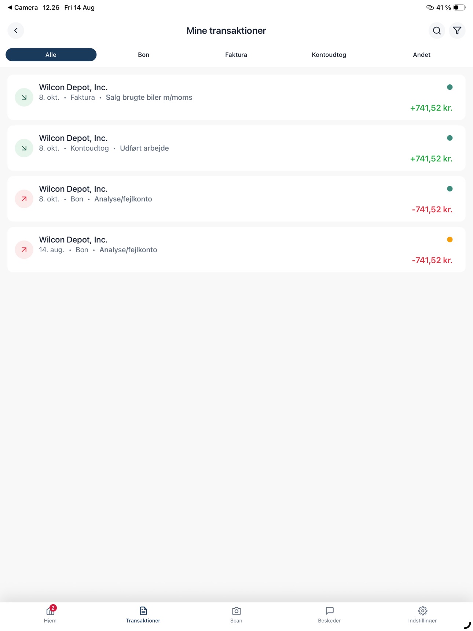Tap orange status dot on 14. aug. transaction
This screenshot has width=473, height=631.
(x=450, y=239)
